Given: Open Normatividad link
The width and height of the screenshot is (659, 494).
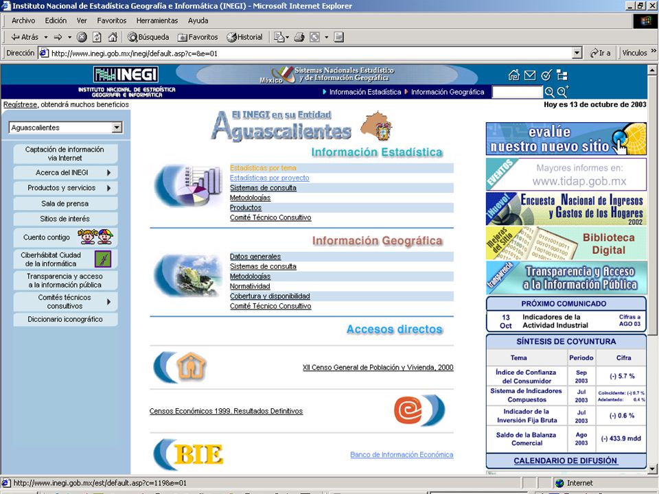Looking at the screenshot, I should (250, 286).
